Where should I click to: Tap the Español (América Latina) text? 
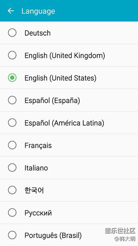pyautogui.click(x=64, y=123)
